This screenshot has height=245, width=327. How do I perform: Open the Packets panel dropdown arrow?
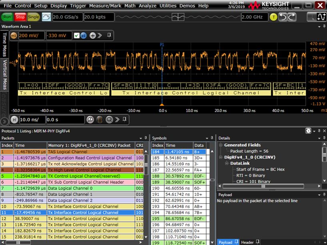[x=142, y=138]
